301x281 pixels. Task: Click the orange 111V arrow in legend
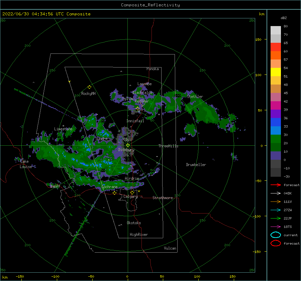[x=276, y=201]
